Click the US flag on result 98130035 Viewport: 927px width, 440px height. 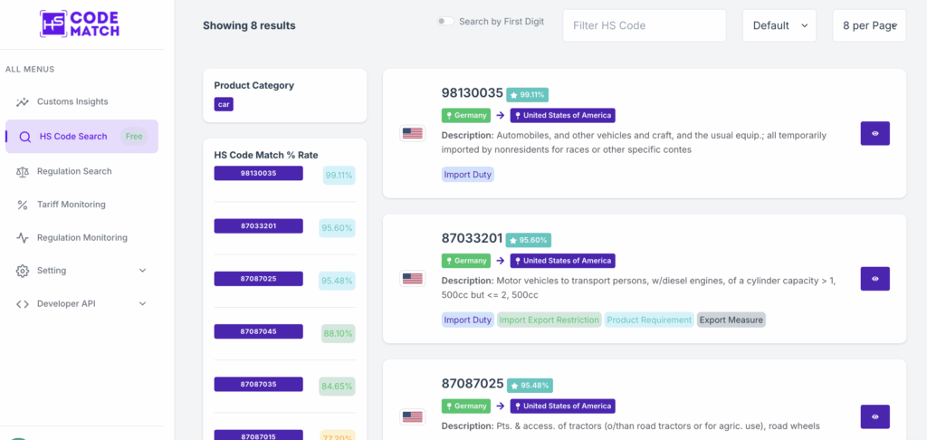coord(413,133)
